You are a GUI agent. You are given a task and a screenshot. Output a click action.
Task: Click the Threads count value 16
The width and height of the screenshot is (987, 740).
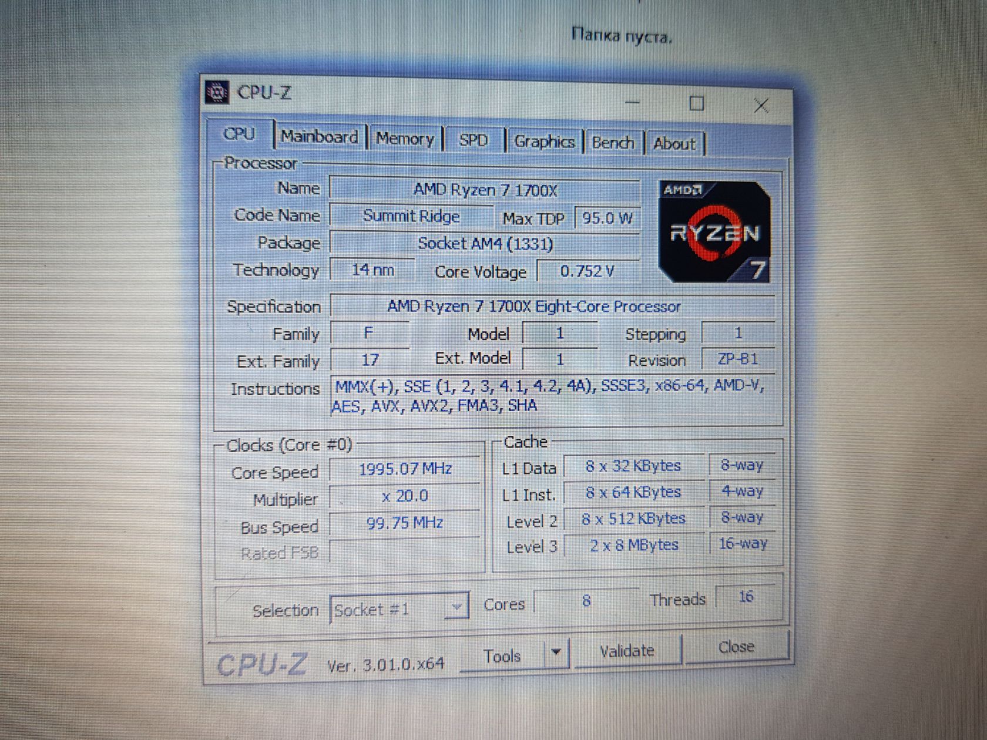click(x=746, y=597)
